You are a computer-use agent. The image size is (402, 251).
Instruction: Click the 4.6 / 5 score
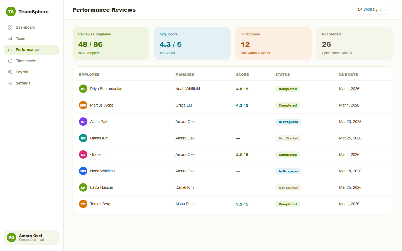click(242, 155)
